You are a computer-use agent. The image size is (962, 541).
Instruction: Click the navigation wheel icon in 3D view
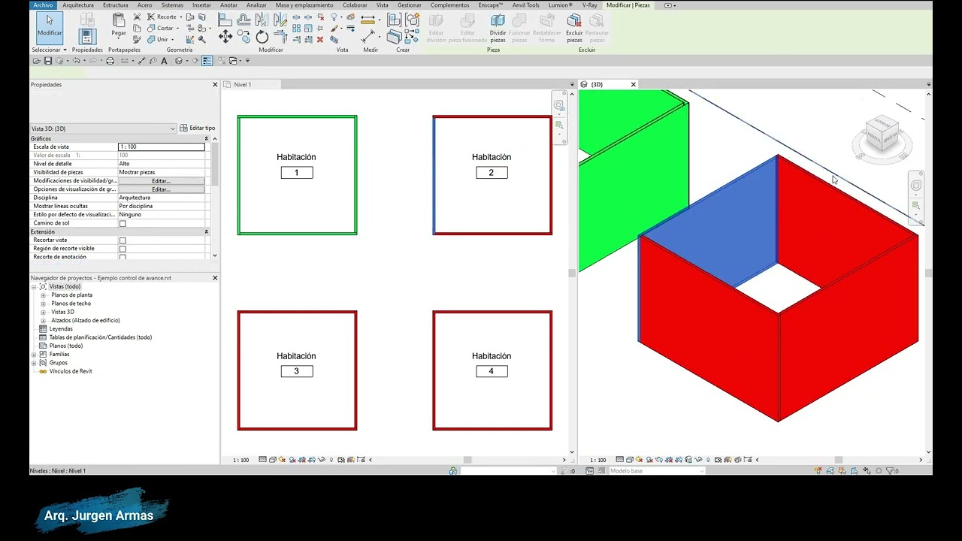[x=915, y=186]
